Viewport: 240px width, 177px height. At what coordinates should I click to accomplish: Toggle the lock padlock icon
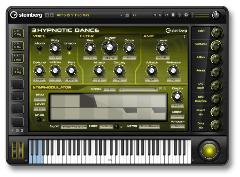pos(173,15)
